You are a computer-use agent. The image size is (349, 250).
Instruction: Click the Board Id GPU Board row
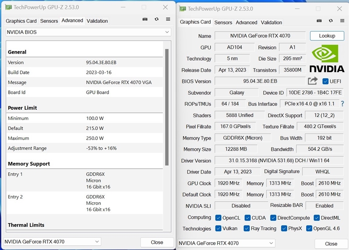(x=85, y=92)
